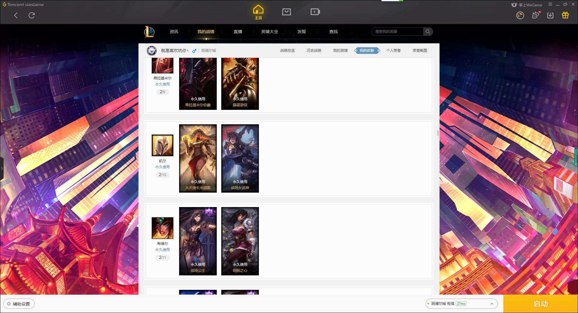Click the search magnifier icon

pos(428,32)
